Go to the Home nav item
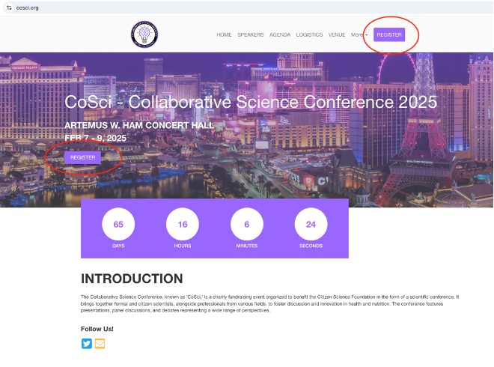Screen dimensions: 494x367 point(224,34)
